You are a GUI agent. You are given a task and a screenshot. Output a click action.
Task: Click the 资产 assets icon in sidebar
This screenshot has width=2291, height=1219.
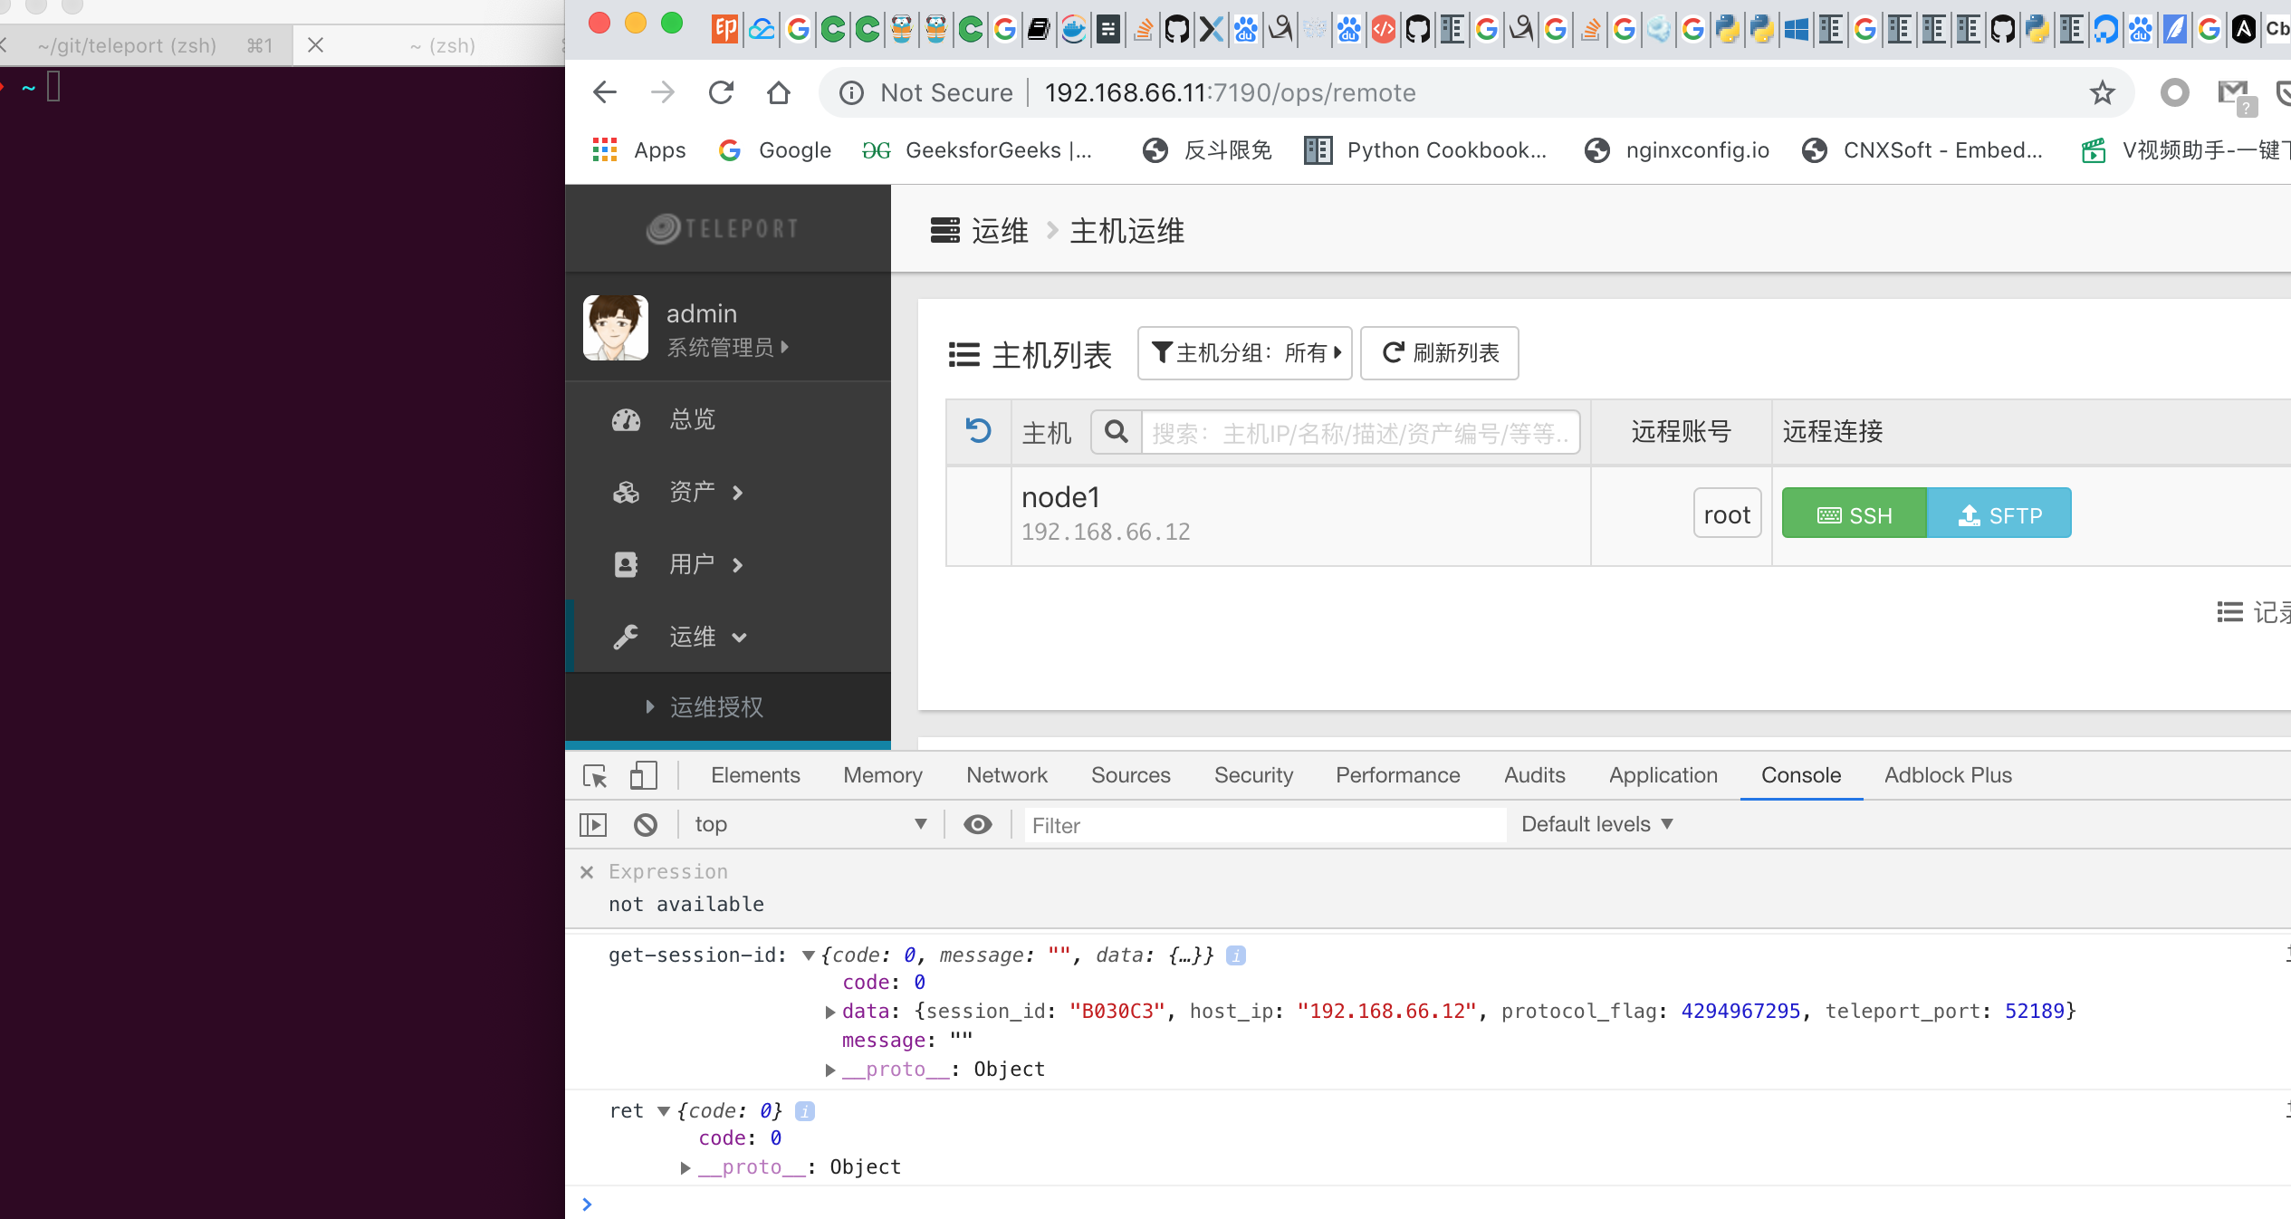tap(627, 491)
